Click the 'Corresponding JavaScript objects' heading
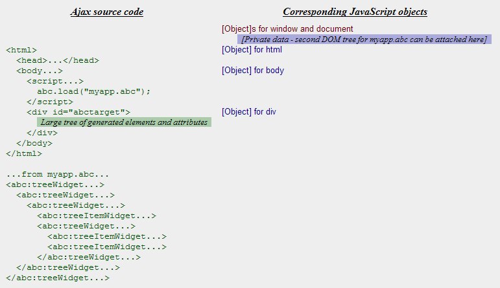The height and width of the screenshot is (288, 500). coord(355,12)
